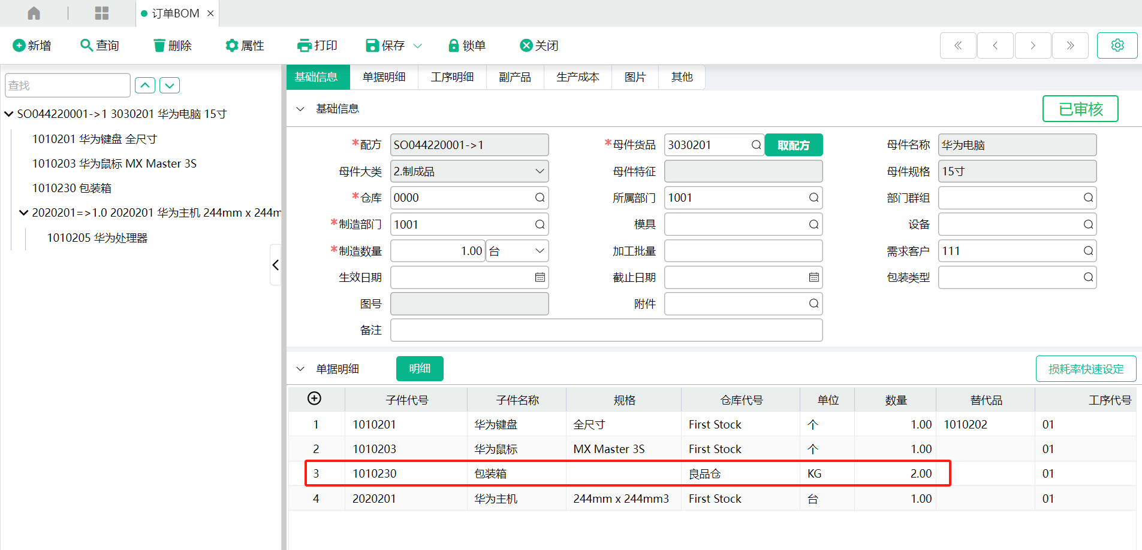Click the 明细 button
This screenshot has width=1142, height=550.
[x=420, y=369]
